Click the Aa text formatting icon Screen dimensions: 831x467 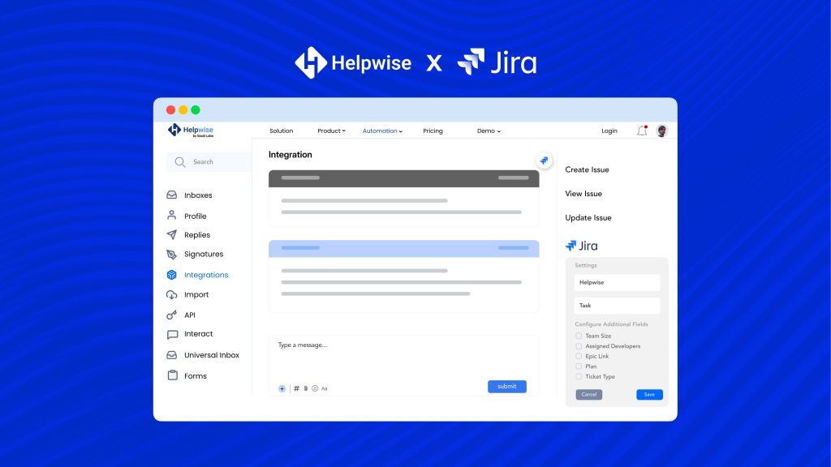tap(325, 388)
